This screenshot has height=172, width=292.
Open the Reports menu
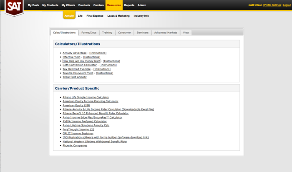(129, 5)
